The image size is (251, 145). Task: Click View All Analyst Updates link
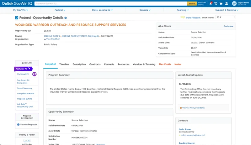pos(193,108)
